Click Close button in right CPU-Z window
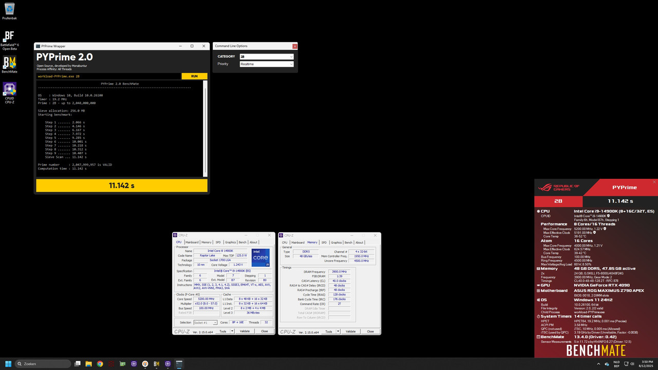 370,331
